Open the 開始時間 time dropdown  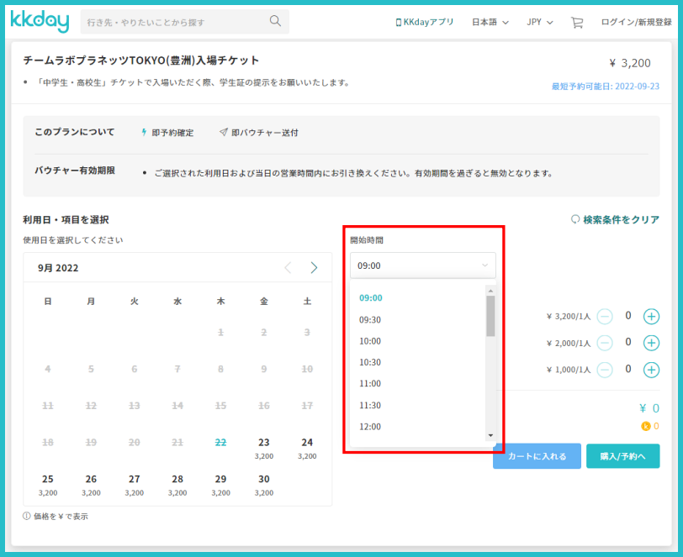(x=422, y=265)
